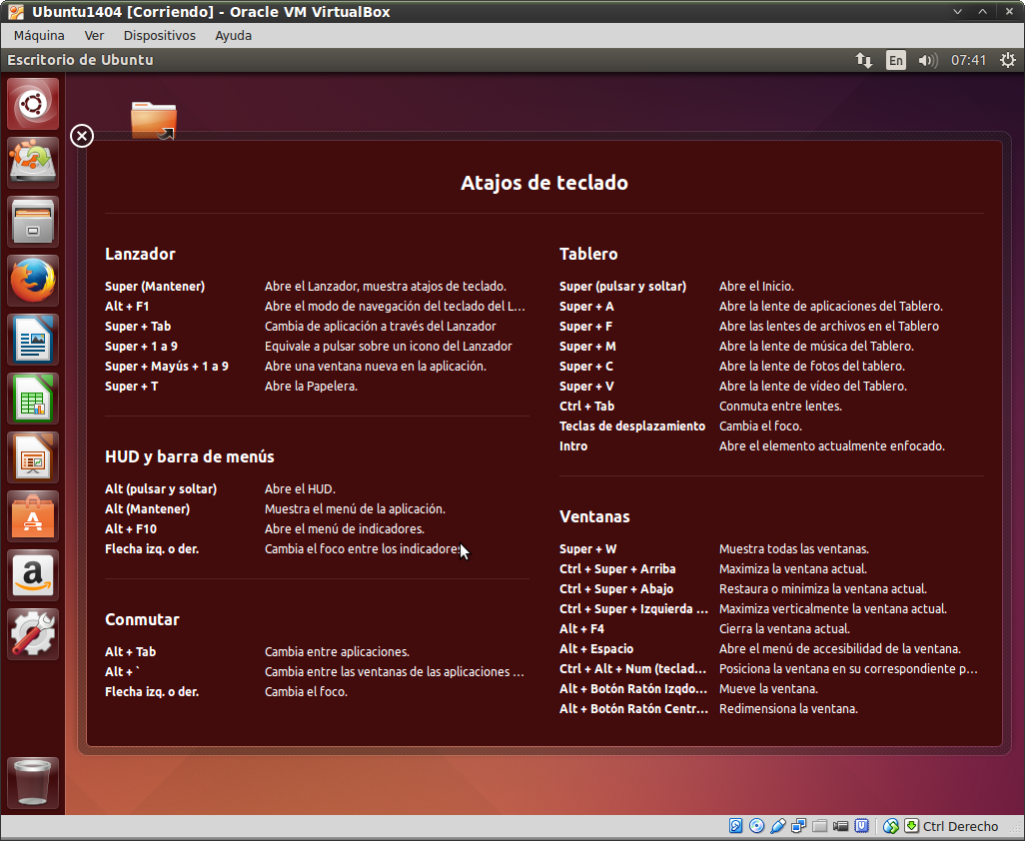Open the Files manager in the launcher
1025x841 pixels.
point(34,222)
